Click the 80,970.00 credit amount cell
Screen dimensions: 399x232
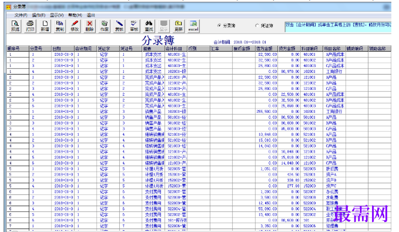coord(289,72)
